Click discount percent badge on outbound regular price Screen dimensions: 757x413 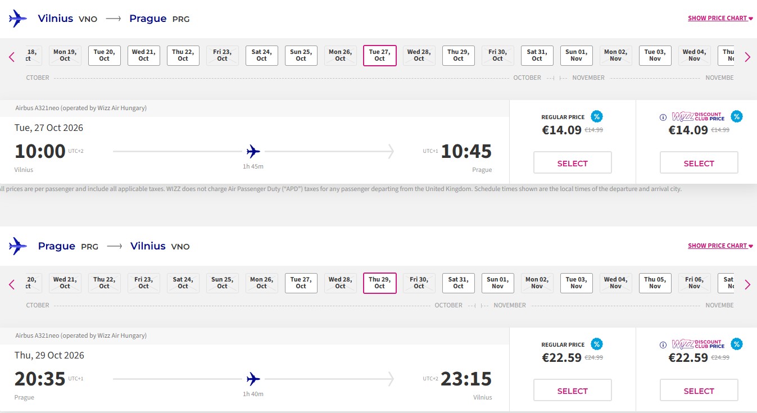pyautogui.click(x=597, y=117)
